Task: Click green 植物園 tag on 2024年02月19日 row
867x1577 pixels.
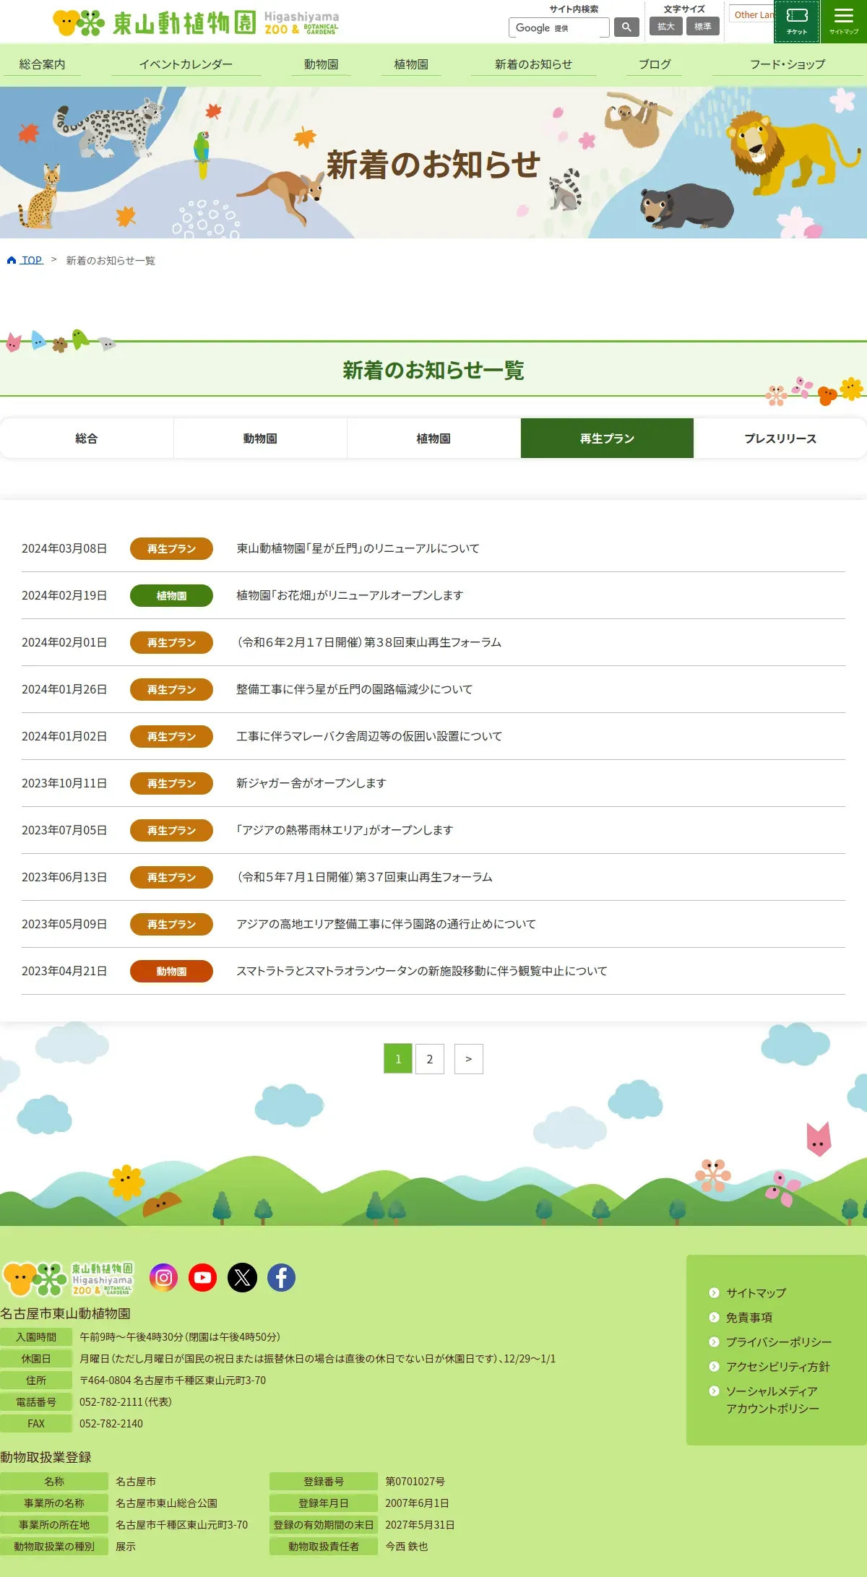Action: tap(171, 595)
